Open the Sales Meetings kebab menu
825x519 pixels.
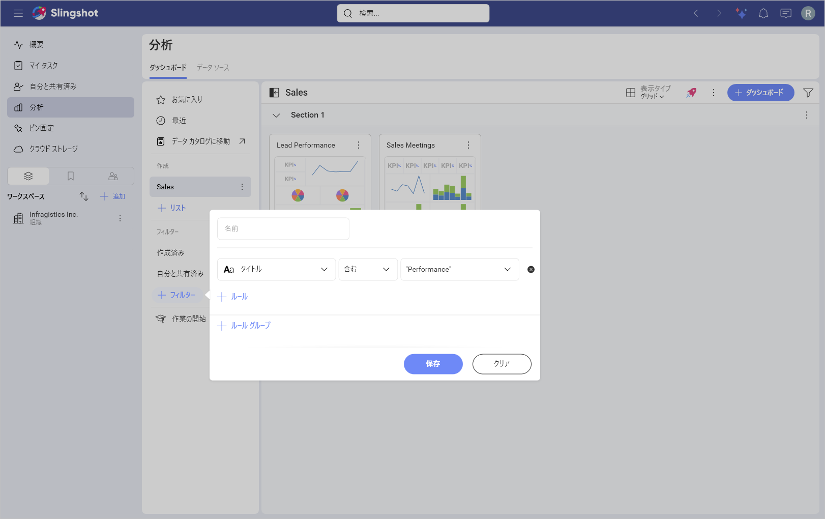[x=468, y=145]
